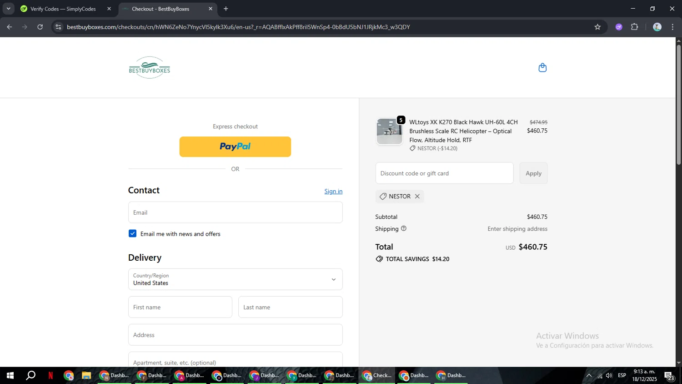Open the network tray icon
This screenshot has height=384, width=682.
[x=600, y=375]
